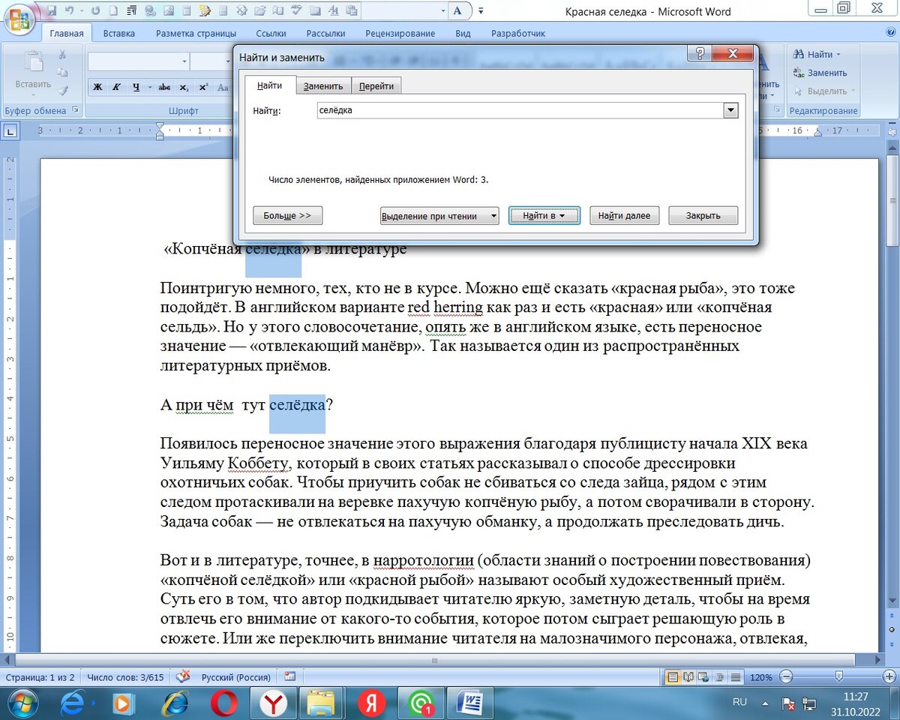Click Найти in the Editing ribbon group
This screenshot has height=720, width=900.
coord(817,55)
